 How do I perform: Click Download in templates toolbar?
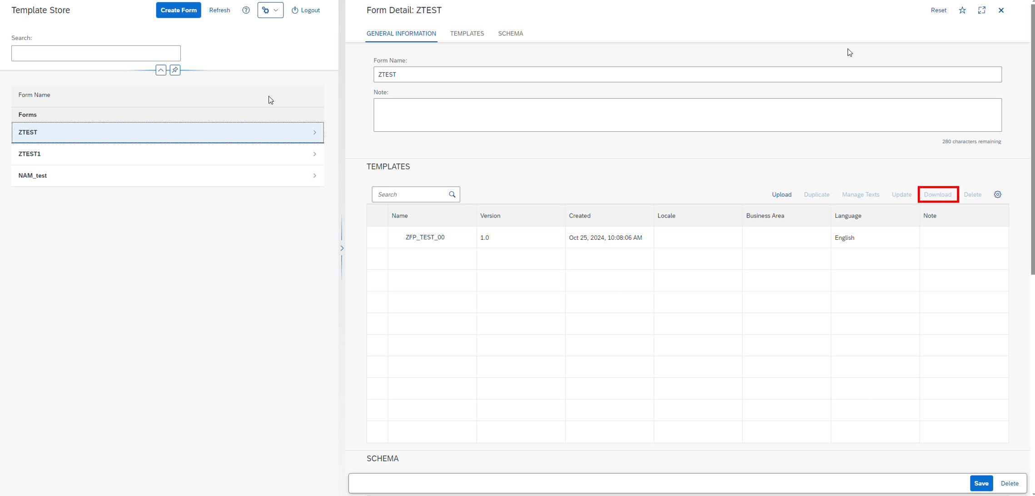point(938,194)
